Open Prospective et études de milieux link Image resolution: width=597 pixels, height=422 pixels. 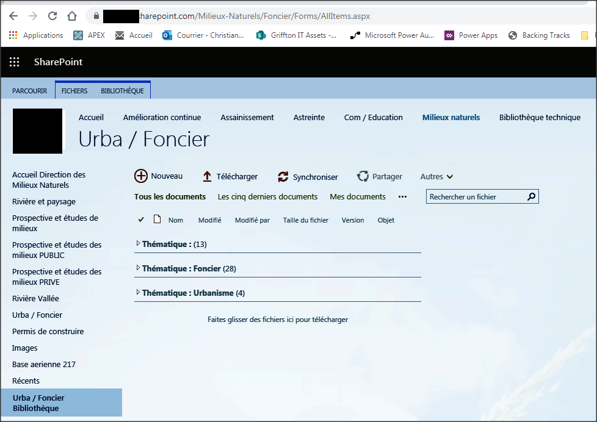(55, 223)
